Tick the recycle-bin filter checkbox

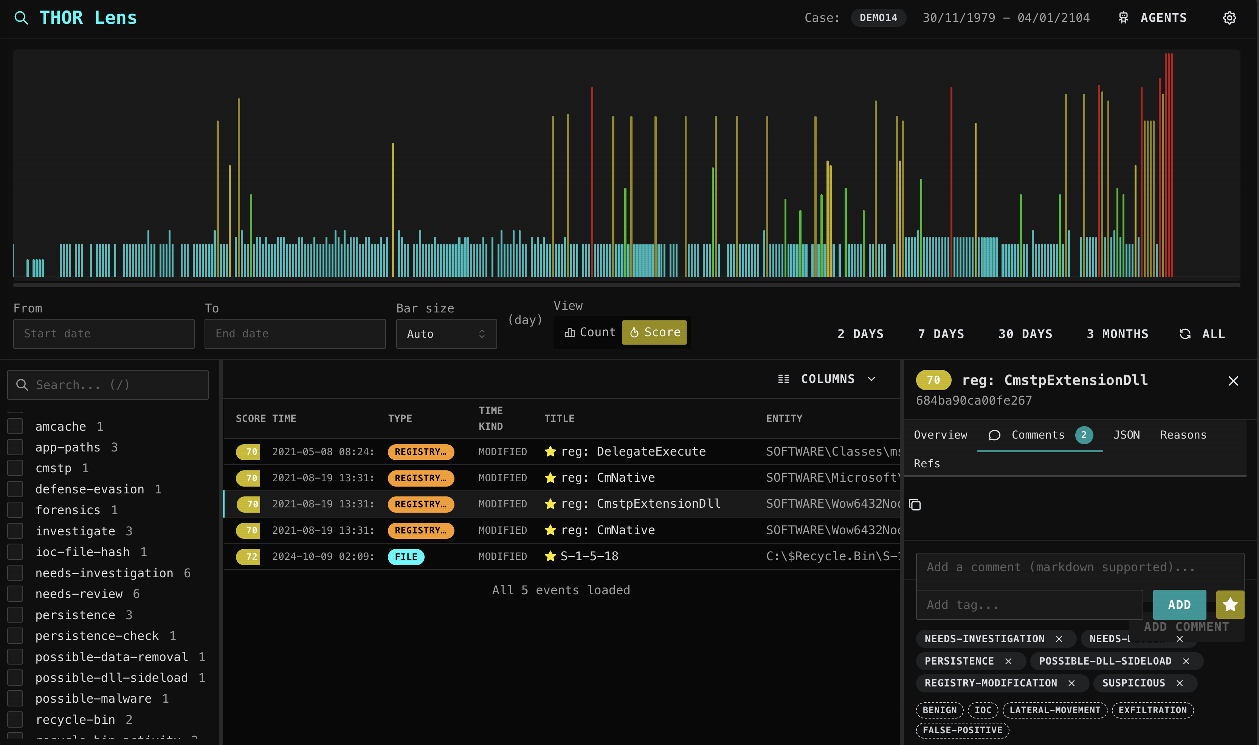click(16, 719)
